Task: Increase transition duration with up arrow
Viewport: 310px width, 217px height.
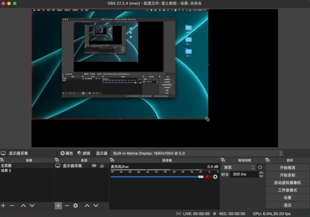Action: [261, 173]
